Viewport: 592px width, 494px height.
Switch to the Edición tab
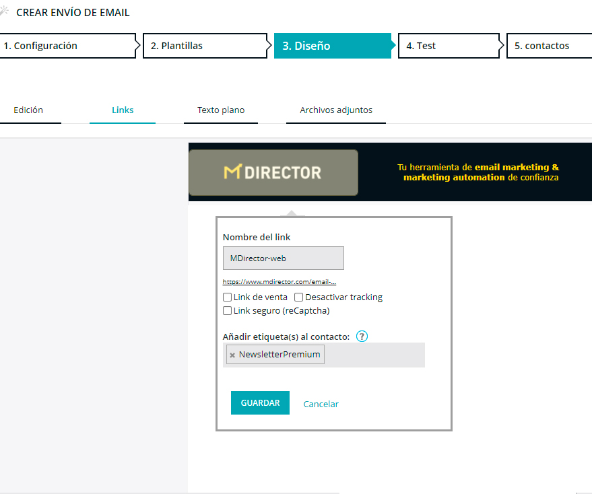click(x=29, y=110)
